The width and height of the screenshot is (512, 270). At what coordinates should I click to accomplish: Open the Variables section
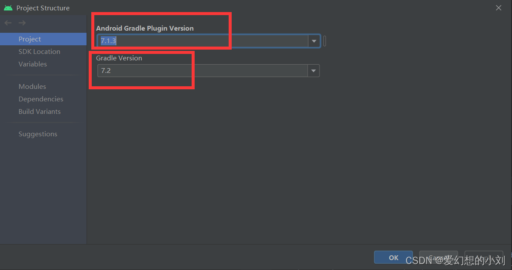click(x=33, y=64)
